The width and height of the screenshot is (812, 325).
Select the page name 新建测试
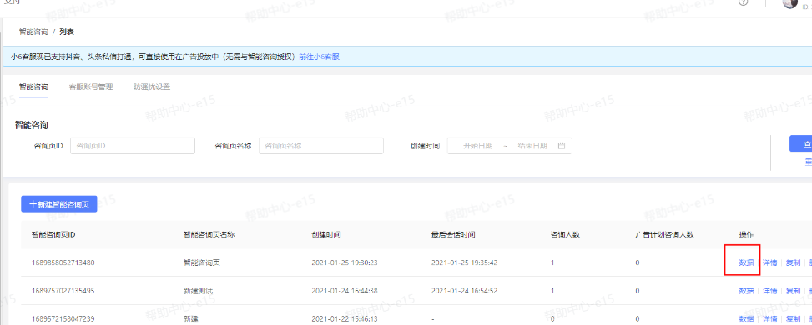click(199, 291)
